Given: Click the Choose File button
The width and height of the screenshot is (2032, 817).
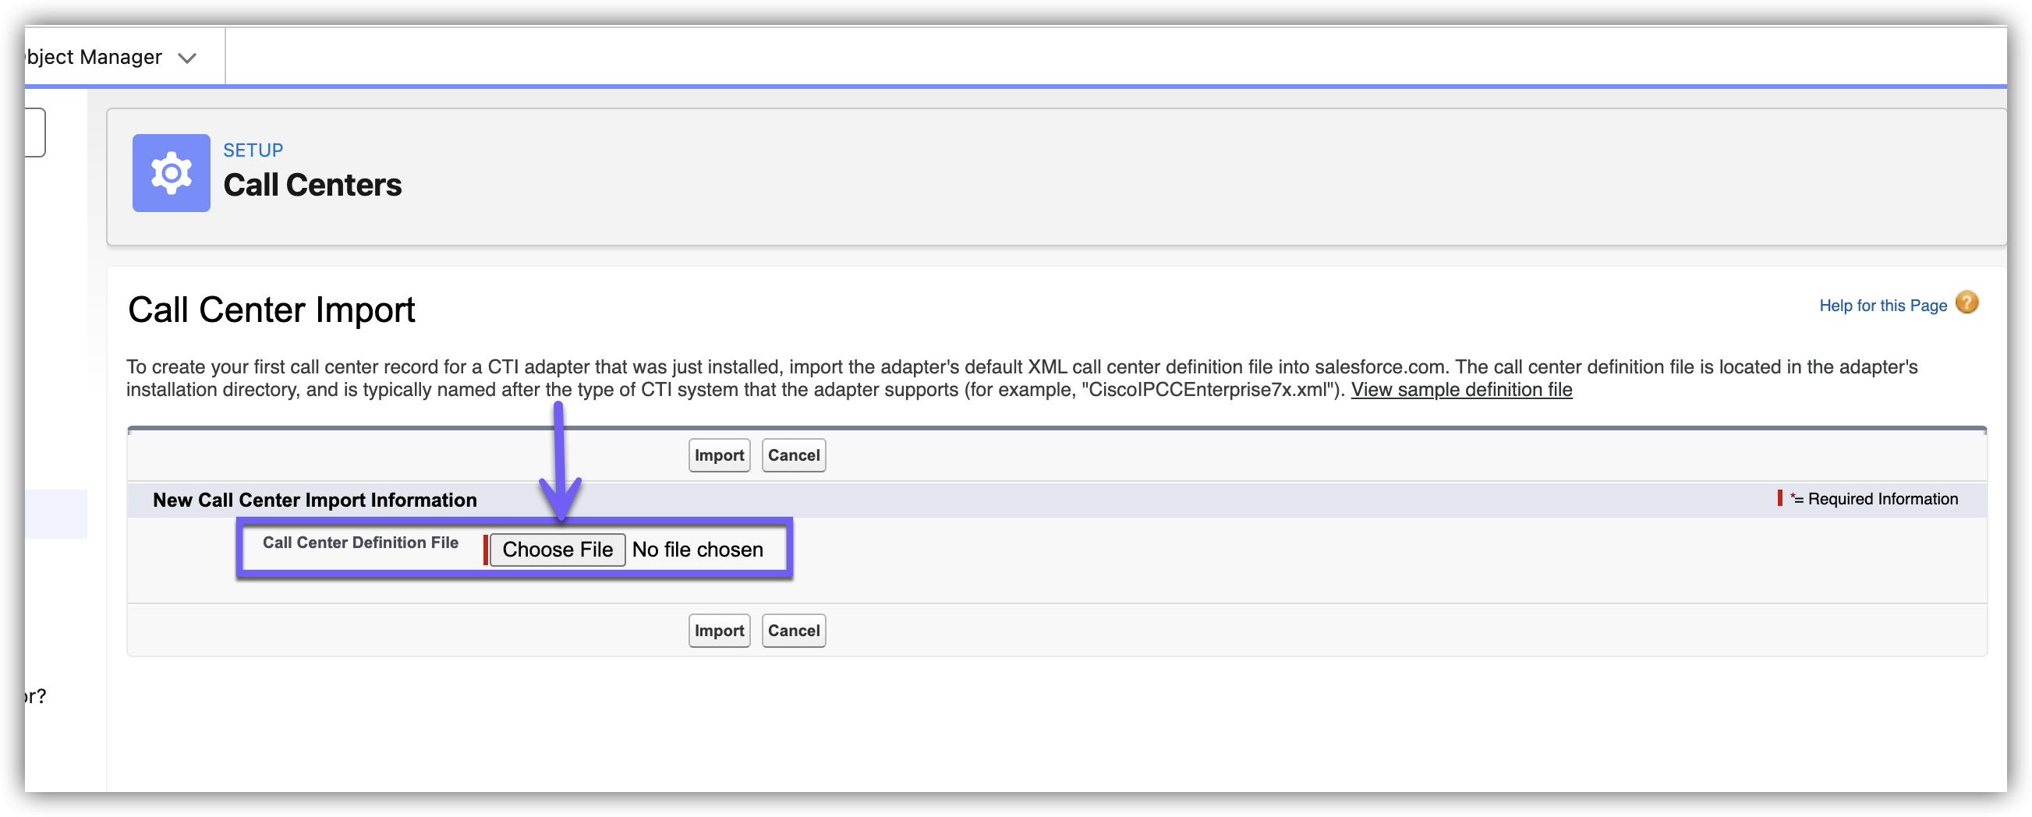Looking at the screenshot, I should tap(557, 550).
